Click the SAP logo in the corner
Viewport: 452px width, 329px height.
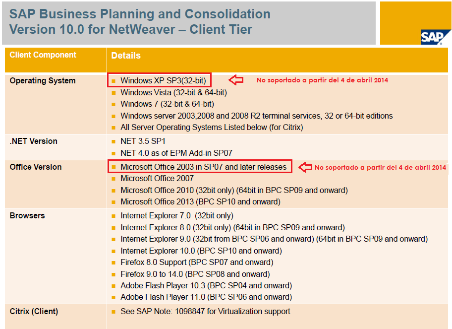[x=430, y=37]
